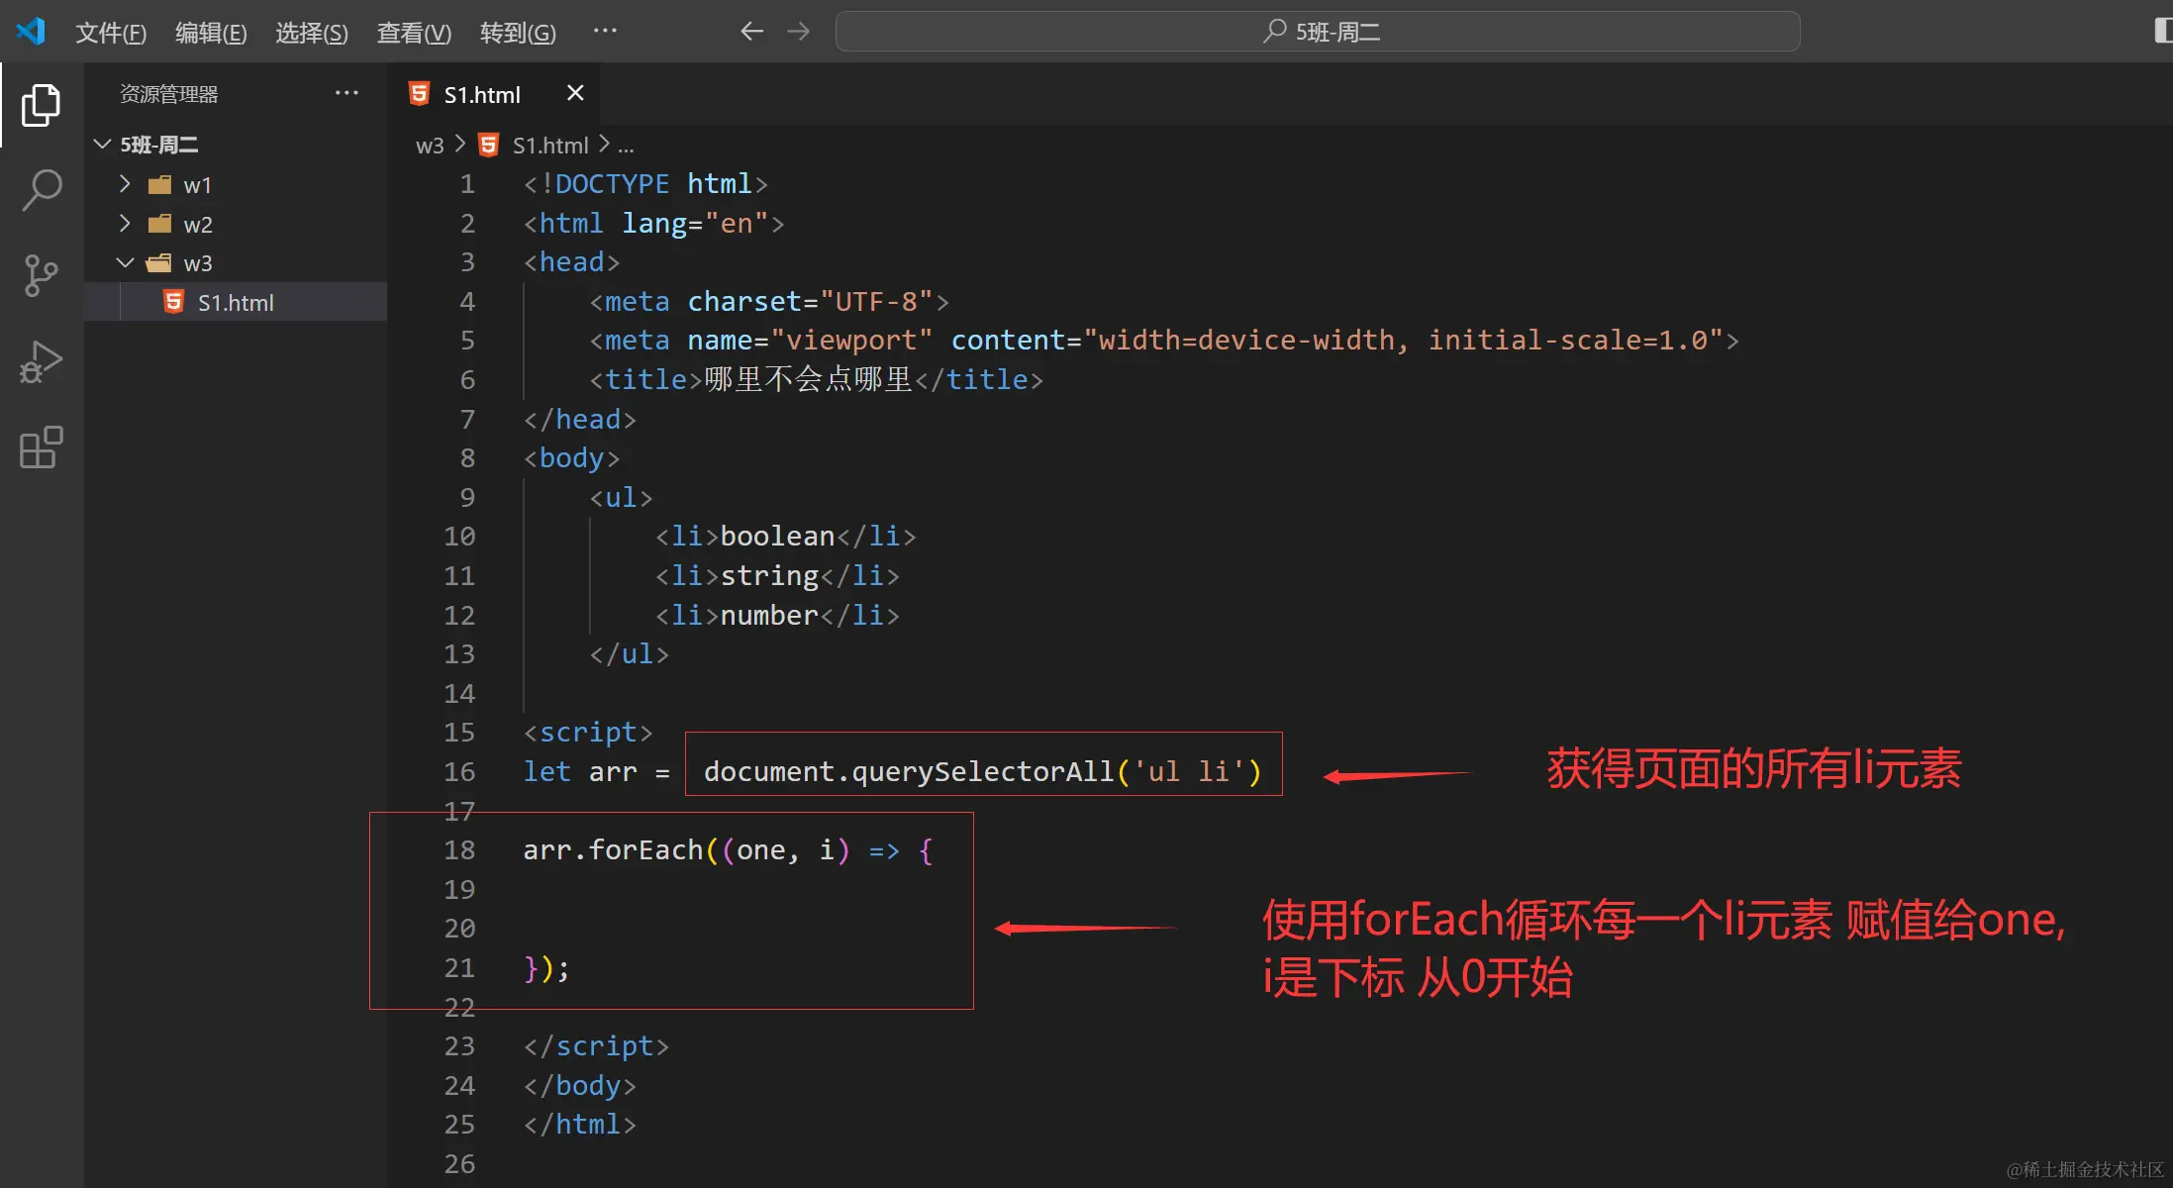Click line number 18 in gutter
This screenshot has width=2173, height=1188.
point(459,850)
